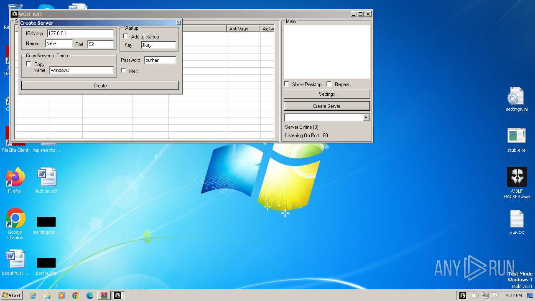Select Google Chrome desktop shortcut
535x301 pixels.
tap(15, 224)
